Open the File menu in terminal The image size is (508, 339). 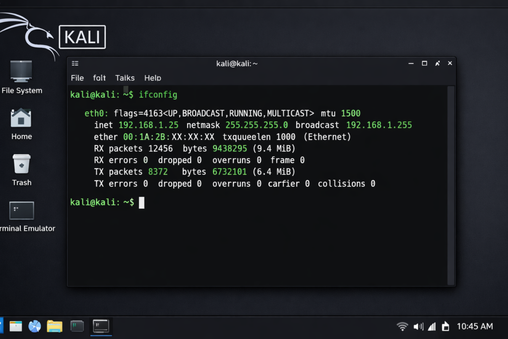point(77,78)
